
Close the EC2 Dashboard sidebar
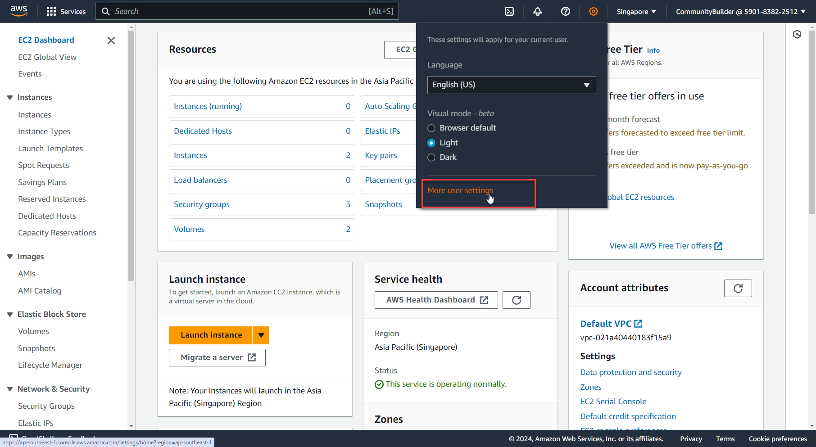point(111,41)
